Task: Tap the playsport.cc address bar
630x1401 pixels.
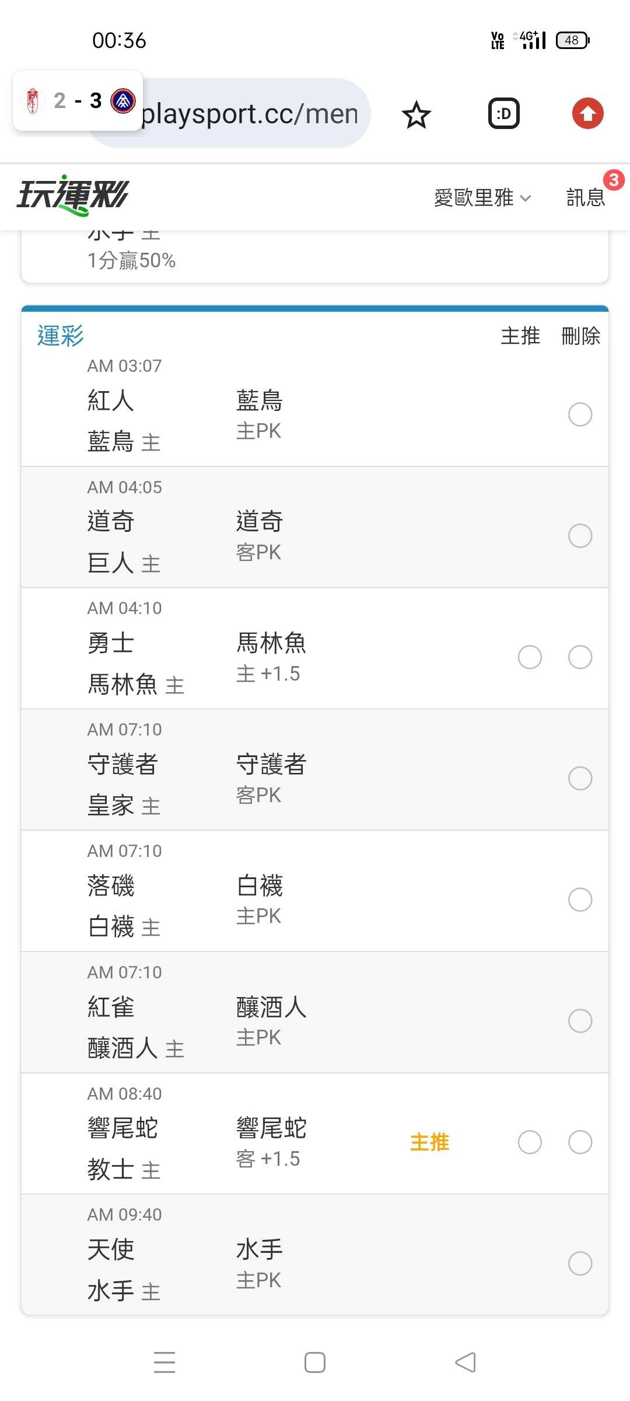Action: [251, 113]
